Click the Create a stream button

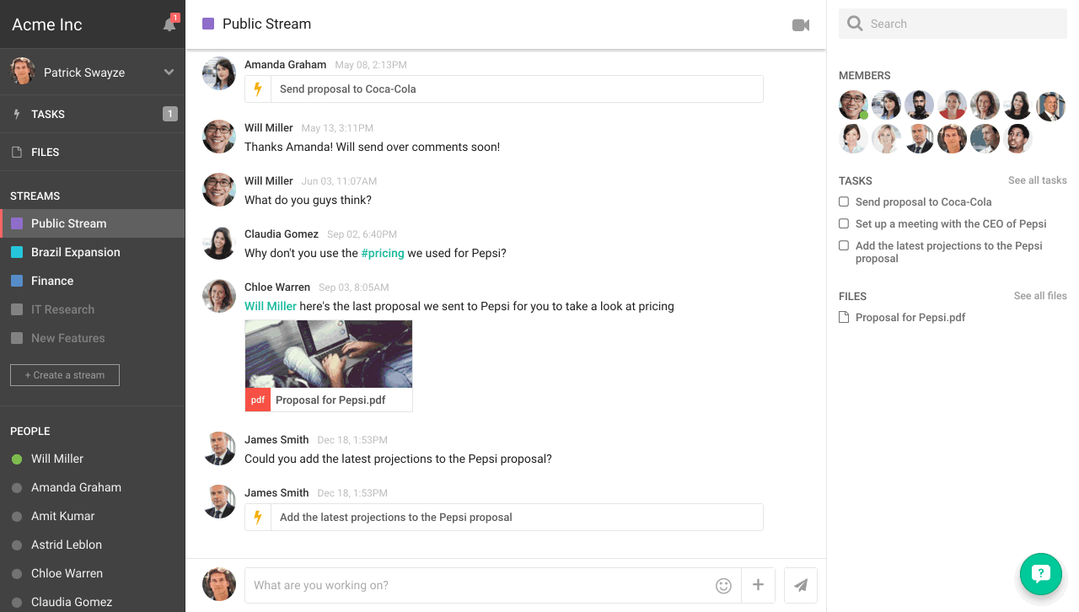[65, 375]
